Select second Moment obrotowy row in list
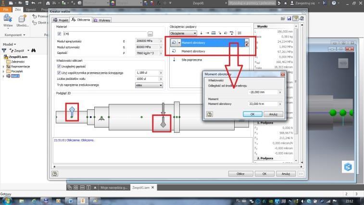The width and height of the screenshot is (364, 205). click(x=209, y=51)
